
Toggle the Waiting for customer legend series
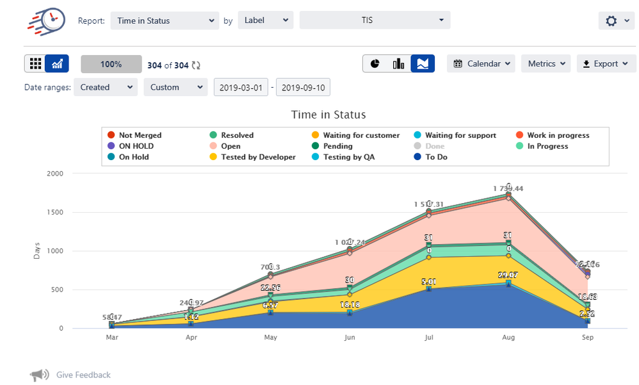(x=356, y=135)
